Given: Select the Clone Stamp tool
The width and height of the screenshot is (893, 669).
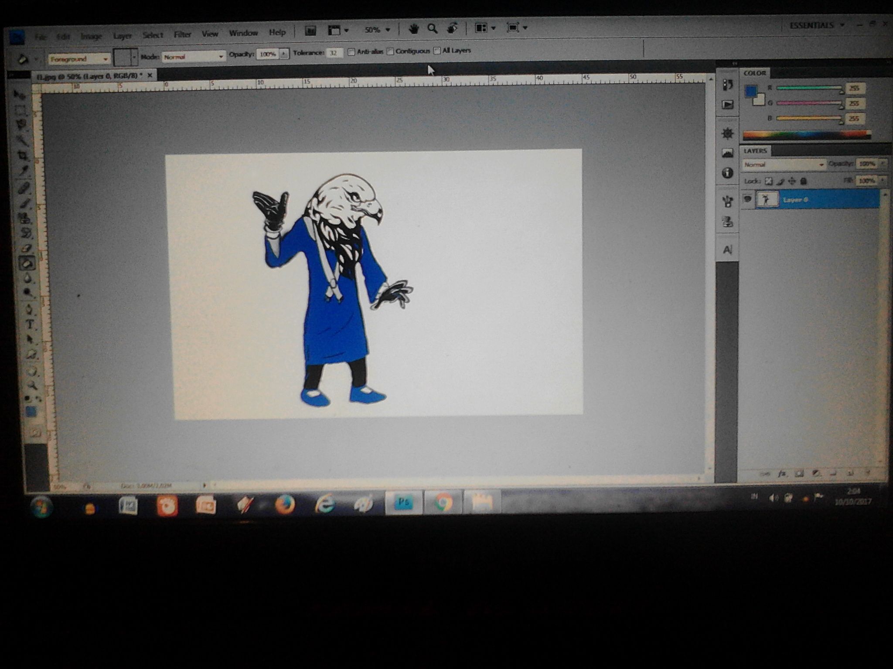Looking at the screenshot, I should tap(25, 218).
